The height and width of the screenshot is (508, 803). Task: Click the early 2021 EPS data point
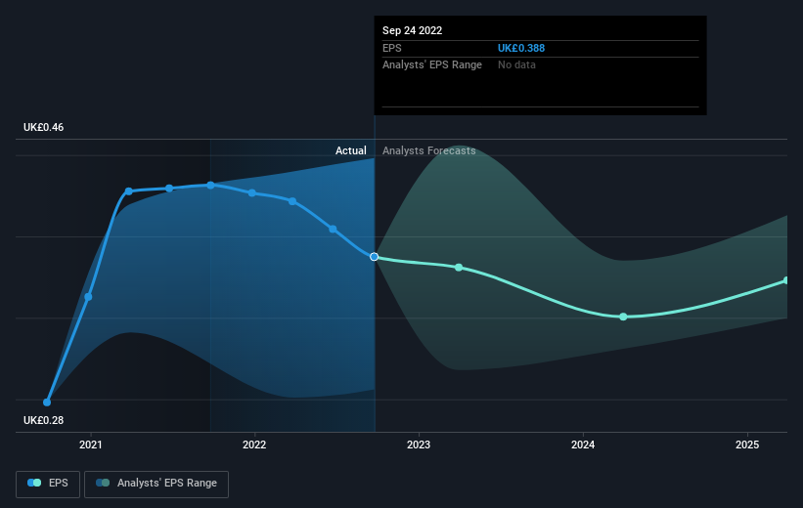click(88, 297)
